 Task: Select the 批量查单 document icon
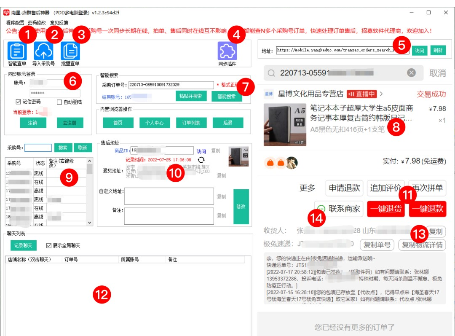(70, 51)
